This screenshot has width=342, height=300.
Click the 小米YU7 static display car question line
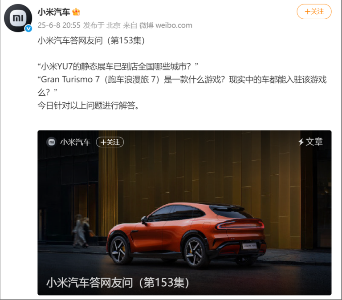(x=118, y=66)
